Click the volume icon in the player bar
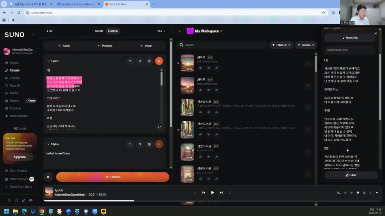Screen dimensions: 385x216 [377, 193]
